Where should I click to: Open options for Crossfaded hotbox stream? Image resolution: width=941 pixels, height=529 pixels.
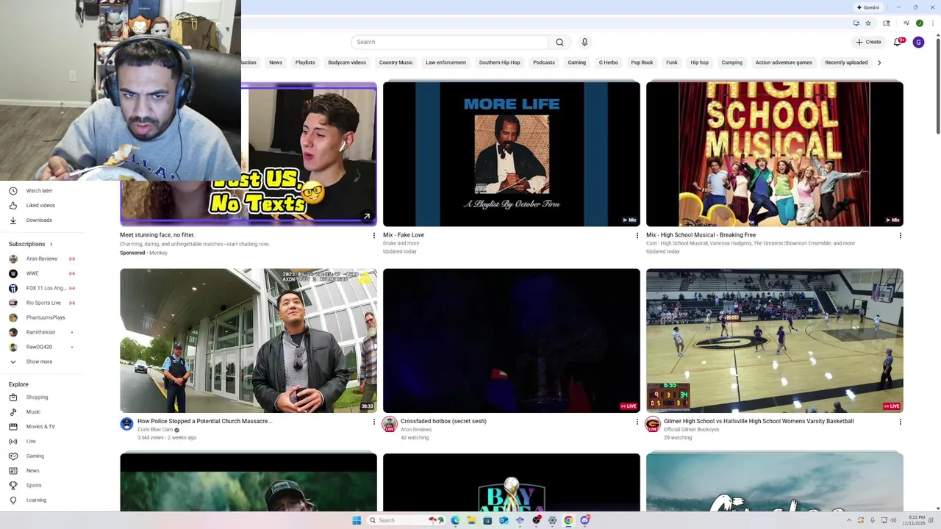637,422
